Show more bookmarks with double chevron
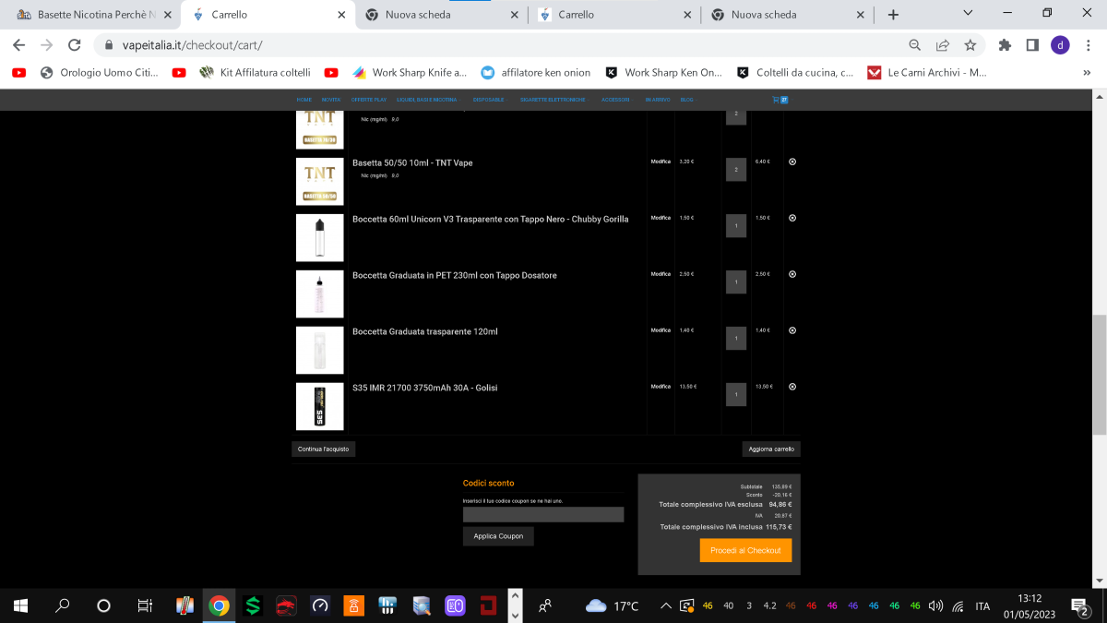Image resolution: width=1107 pixels, height=623 pixels. (x=1087, y=72)
